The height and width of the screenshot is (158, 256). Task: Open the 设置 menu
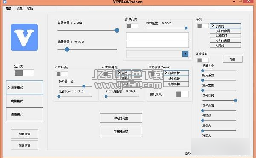[20, 8]
